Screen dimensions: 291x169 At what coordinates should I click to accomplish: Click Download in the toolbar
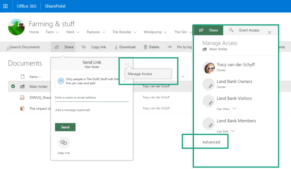point(125,47)
